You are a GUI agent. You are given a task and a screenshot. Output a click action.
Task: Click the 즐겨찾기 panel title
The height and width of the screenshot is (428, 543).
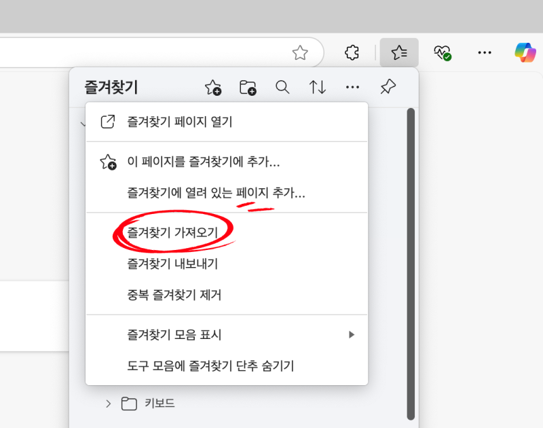point(111,87)
